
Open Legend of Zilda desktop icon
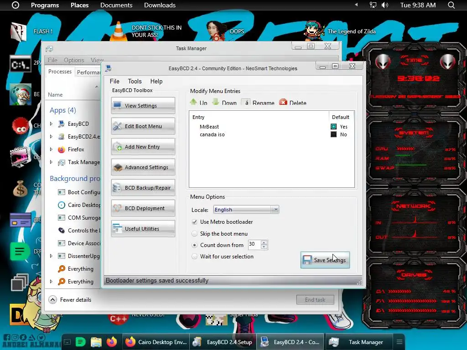(x=315, y=31)
